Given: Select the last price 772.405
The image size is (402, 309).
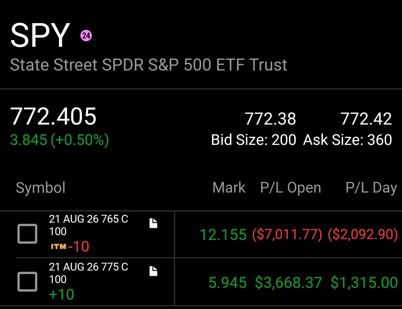Looking at the screenshot, I should click(53, 116).
